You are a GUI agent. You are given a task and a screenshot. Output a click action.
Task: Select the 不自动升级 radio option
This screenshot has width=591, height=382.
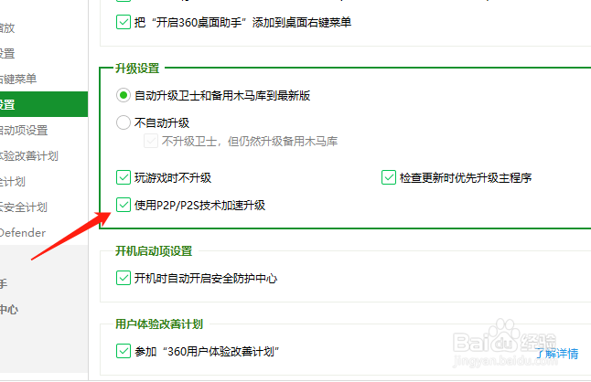(124, 122)
